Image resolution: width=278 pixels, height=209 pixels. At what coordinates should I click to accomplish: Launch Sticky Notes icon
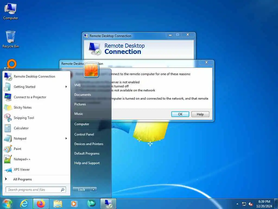point(8,107)
